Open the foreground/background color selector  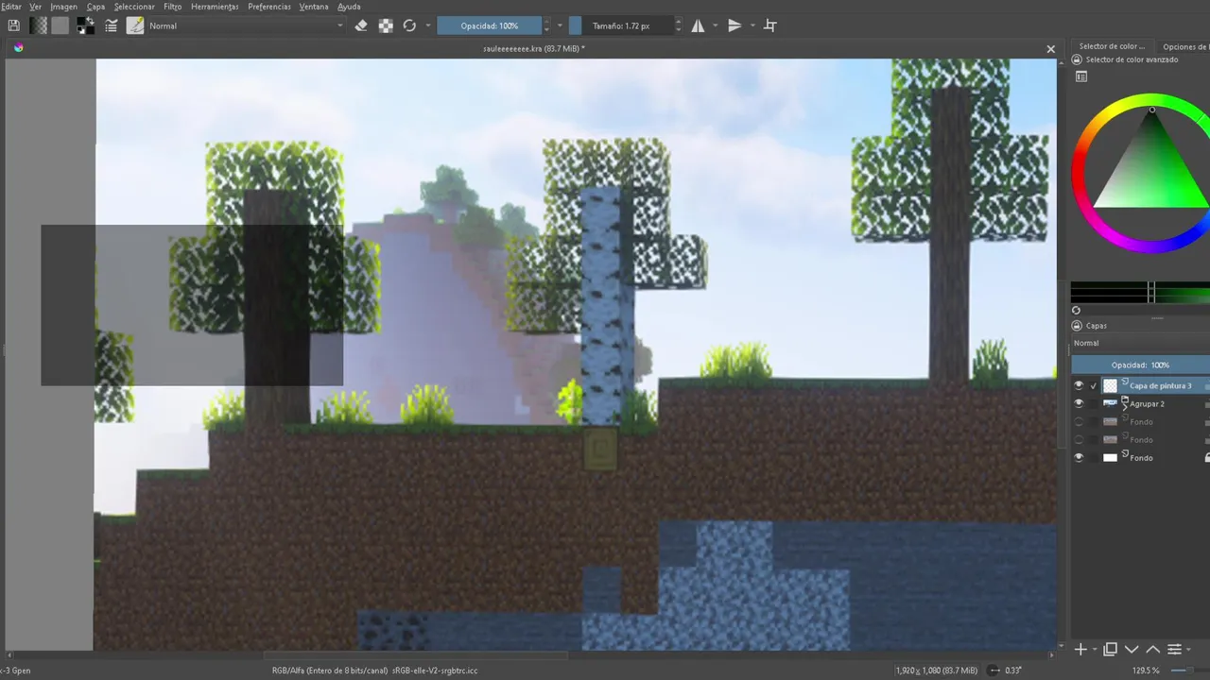click(x=84, y=26)
